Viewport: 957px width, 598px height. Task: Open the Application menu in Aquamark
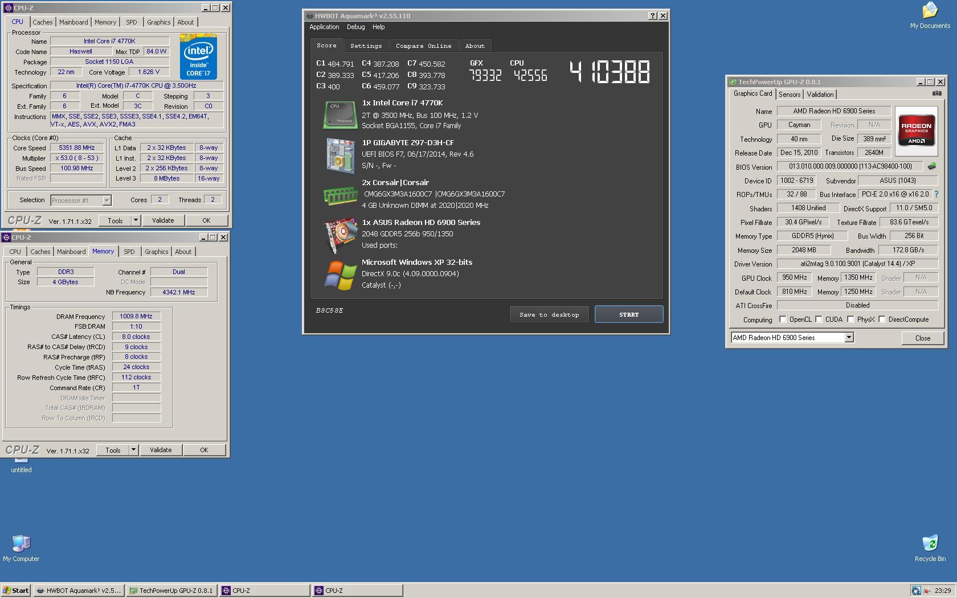click(x=324, y=27)
